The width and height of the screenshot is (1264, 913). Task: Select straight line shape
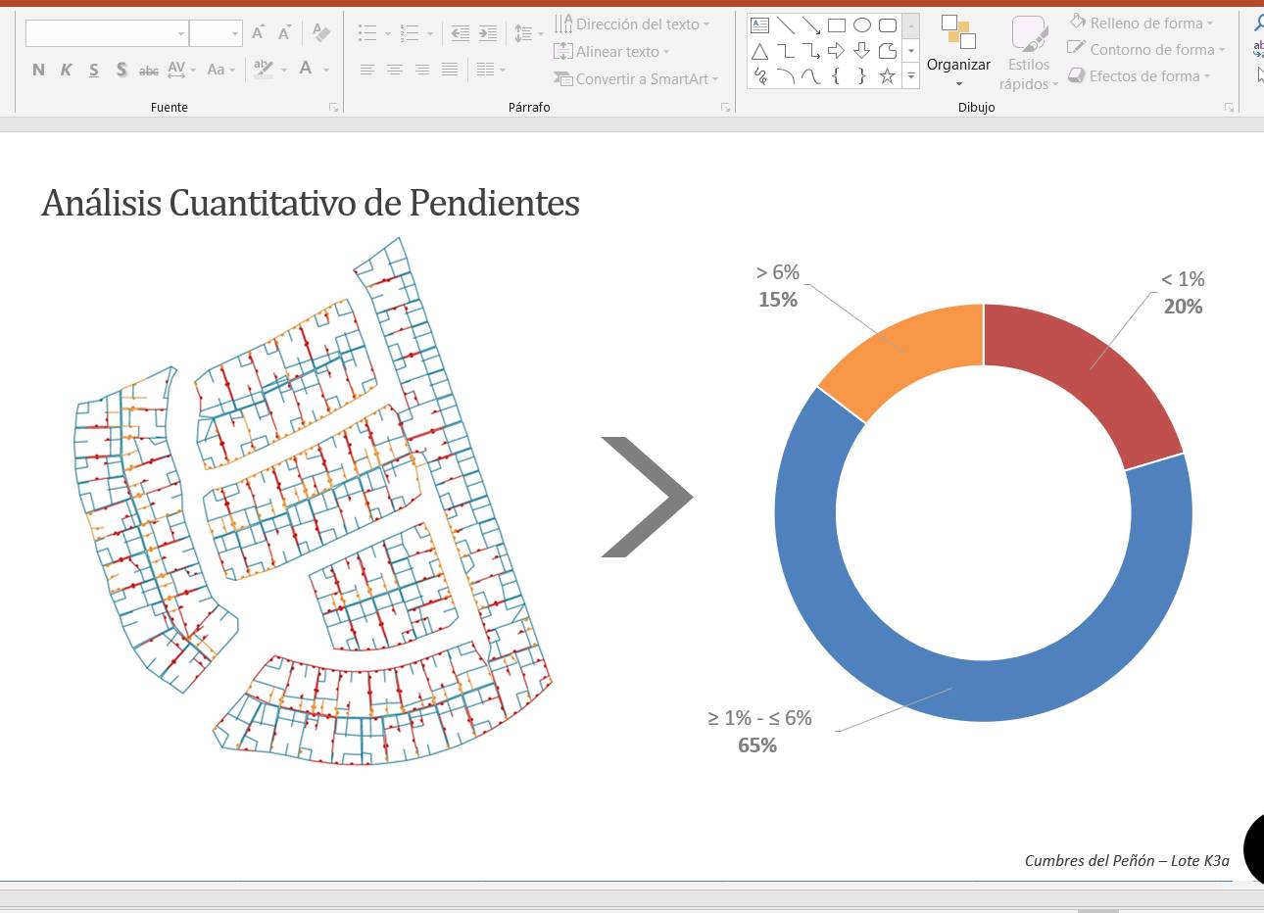(x=785, y=25)
